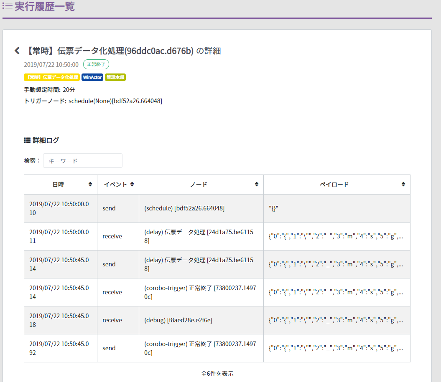Screen dimensions: 441x382
Task: Go back using the left chevron arrow
Action: pos(17,51)
